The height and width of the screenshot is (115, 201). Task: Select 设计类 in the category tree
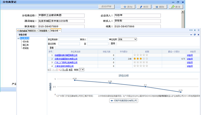26,42
